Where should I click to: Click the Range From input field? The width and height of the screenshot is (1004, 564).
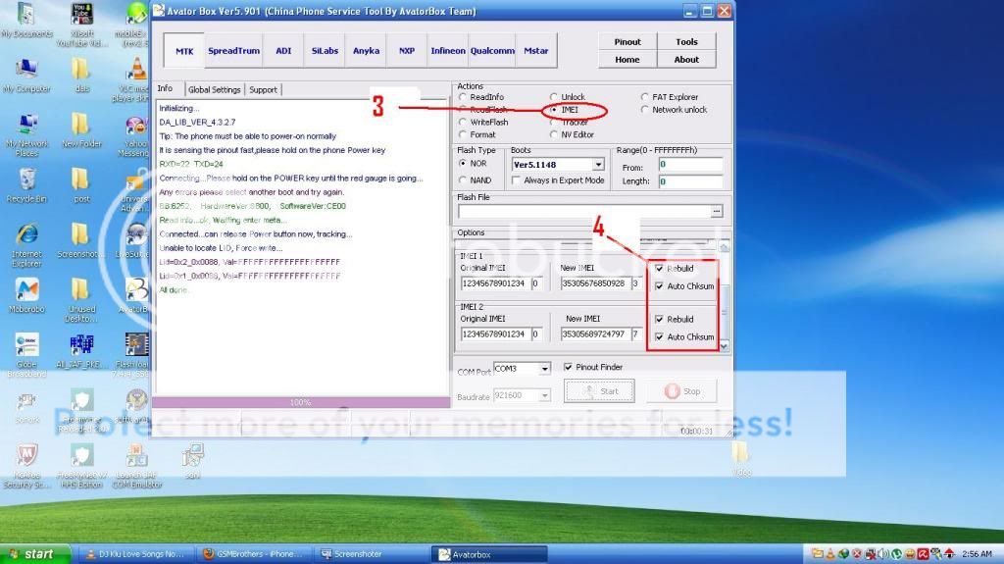click(690, 165)
